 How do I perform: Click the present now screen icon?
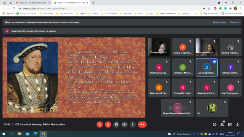[x=125, y=124]
